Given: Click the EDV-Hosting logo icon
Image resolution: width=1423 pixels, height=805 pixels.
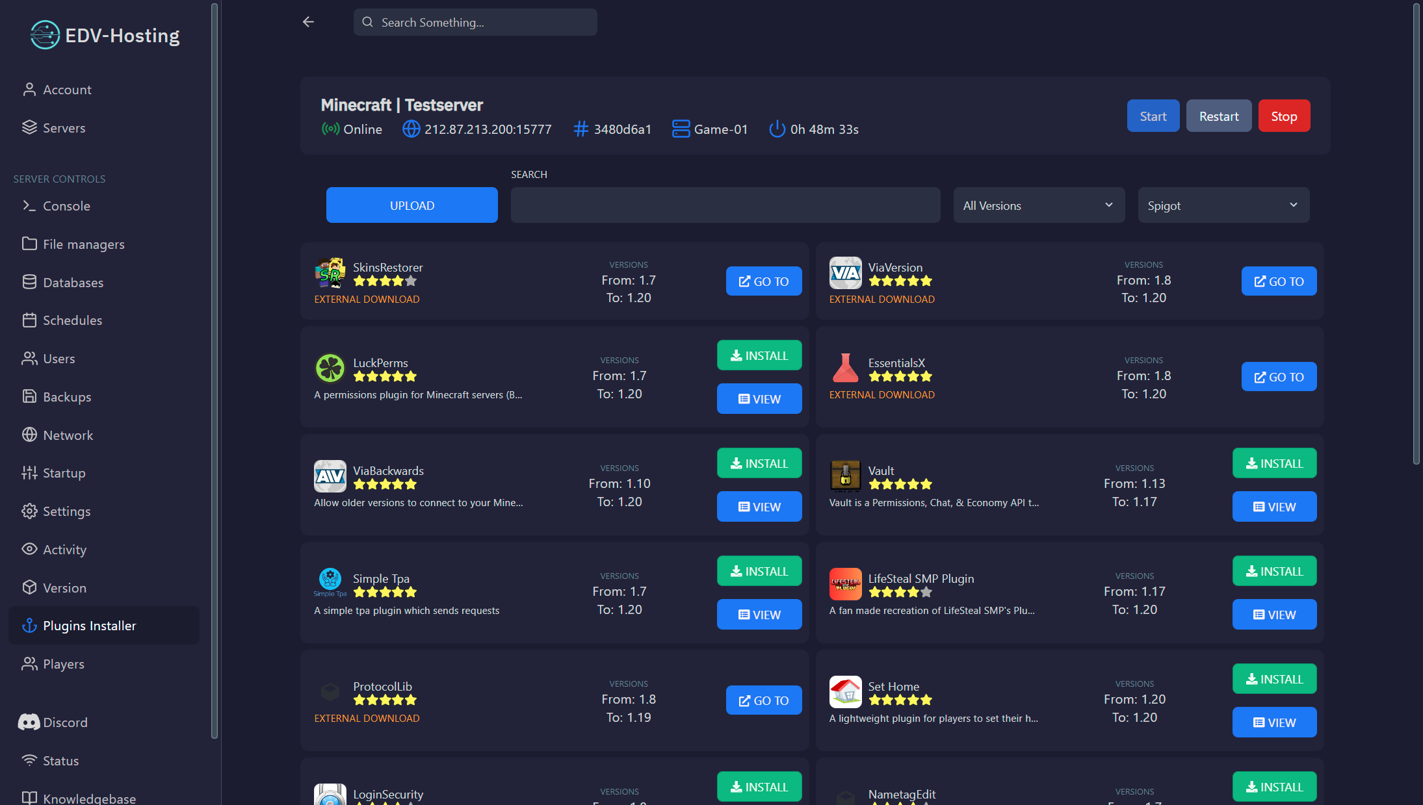Looking at the screenshot, I should (45, 35).
